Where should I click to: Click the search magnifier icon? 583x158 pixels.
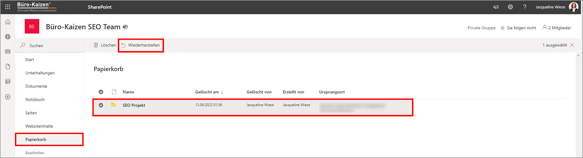coord(23,46)
